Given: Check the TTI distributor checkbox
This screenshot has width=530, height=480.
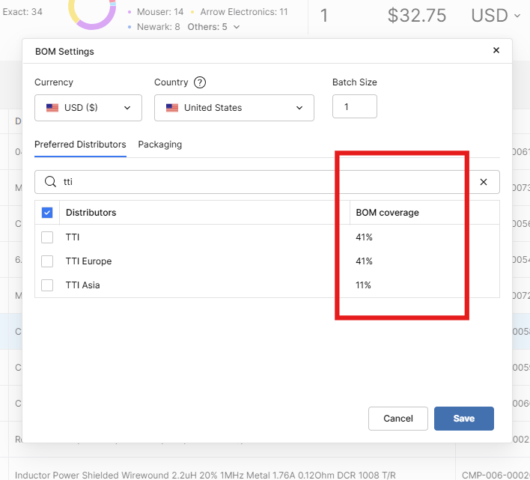Looking at the screenshot, I should (x=47, y=237).
